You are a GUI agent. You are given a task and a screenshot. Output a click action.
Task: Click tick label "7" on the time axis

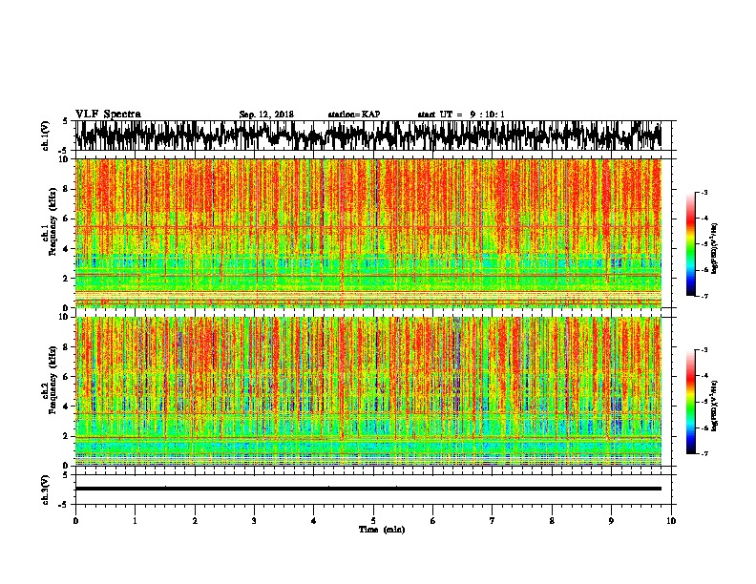[493, 521]
